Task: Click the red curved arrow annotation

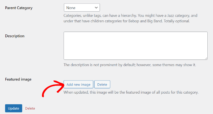Action: (53, 88)
